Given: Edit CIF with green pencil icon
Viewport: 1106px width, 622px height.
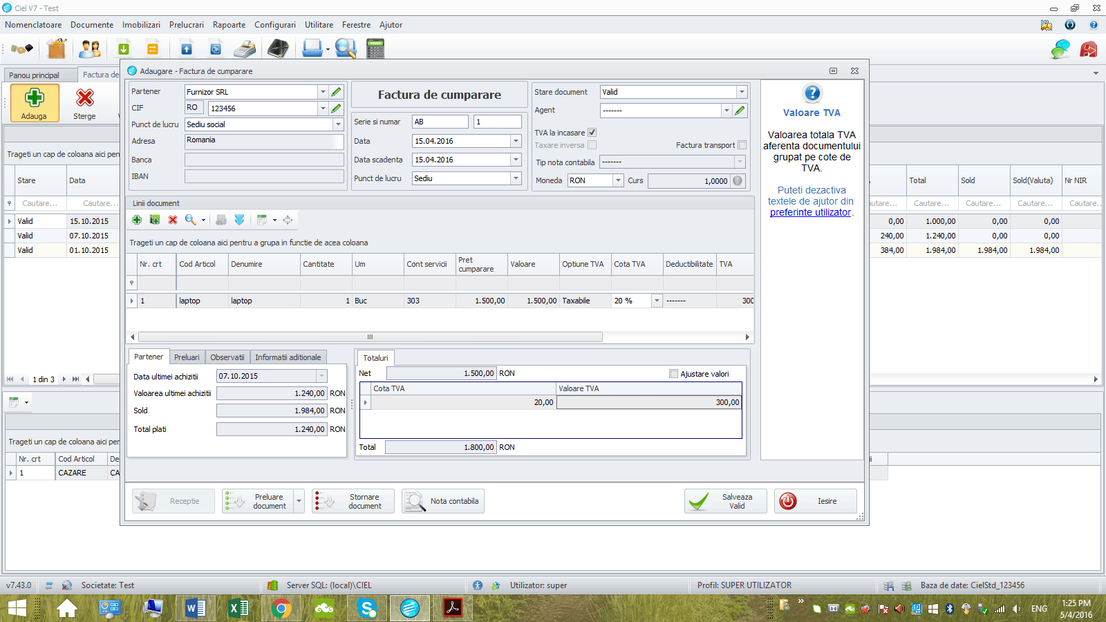Looking at the screenshot, I should click(337, 109).
